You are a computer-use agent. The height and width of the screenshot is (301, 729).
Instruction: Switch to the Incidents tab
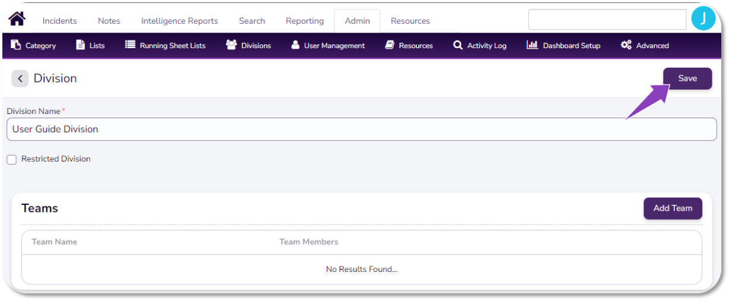tap(59, 21)
